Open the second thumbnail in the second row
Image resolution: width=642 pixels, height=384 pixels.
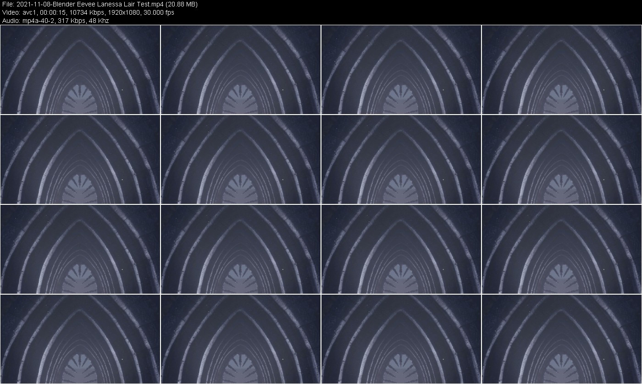point(241,159)
